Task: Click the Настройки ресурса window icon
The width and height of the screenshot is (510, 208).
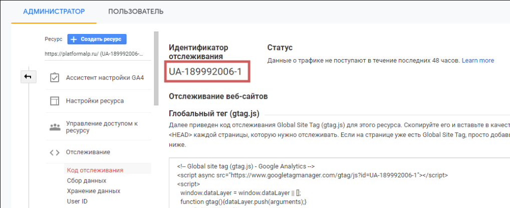Action: [x=55, y=101]
